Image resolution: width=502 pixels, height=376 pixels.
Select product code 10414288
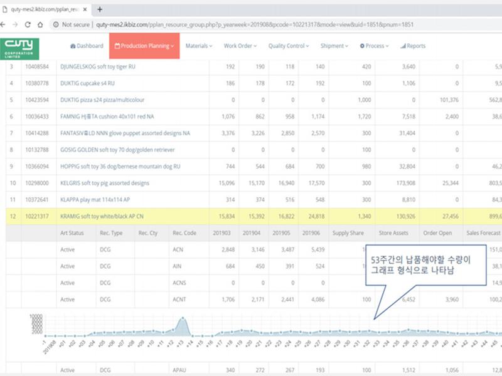37,133
